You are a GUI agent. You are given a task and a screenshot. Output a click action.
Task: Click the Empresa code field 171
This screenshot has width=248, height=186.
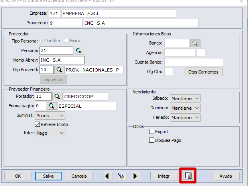[x=54, y=14]
